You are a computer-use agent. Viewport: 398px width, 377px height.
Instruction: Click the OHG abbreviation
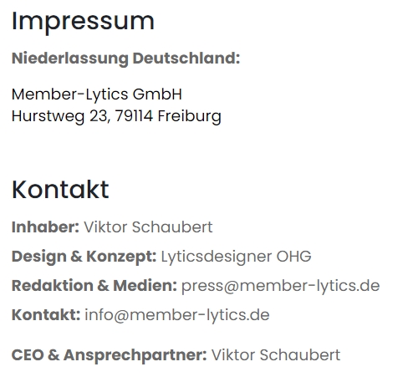[293, 256]
